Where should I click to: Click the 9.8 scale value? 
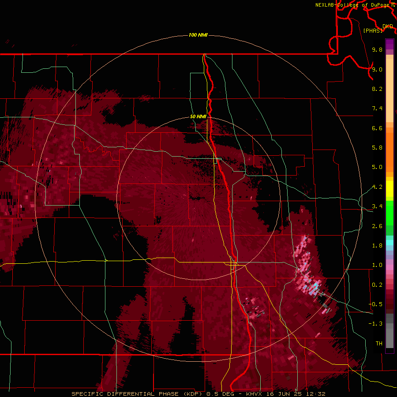(x=377, y=49)
